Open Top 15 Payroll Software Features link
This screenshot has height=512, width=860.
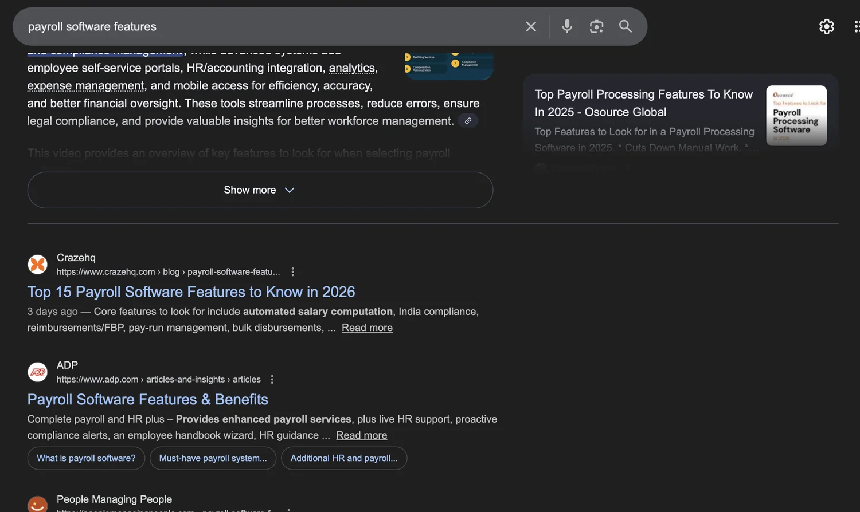point(191,292)
